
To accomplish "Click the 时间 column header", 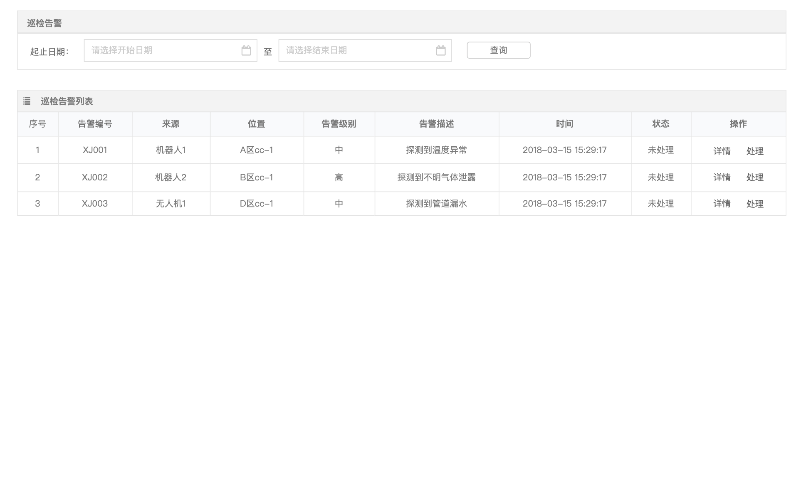I will click(564, 124).
